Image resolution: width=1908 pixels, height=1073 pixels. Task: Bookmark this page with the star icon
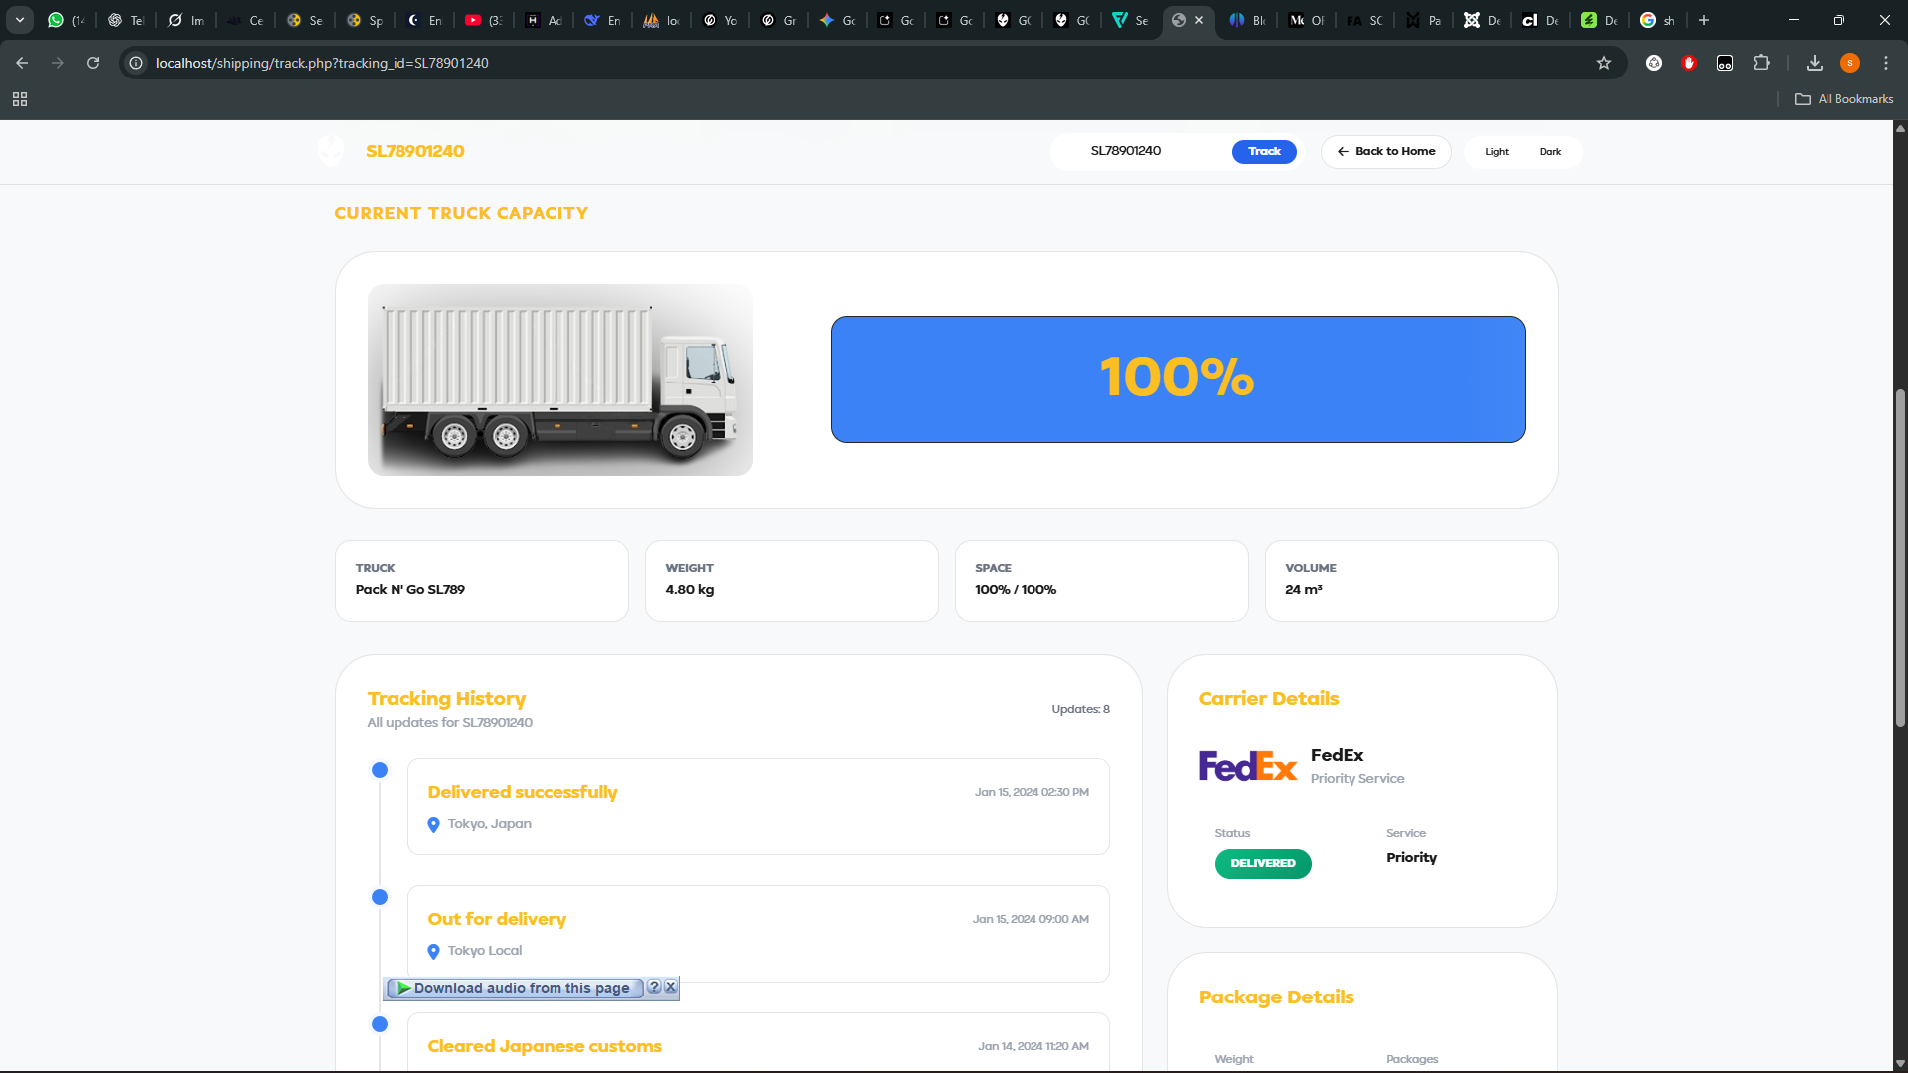point(1603,63)
